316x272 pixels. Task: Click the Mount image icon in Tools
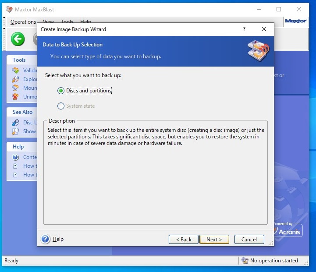tap(15, 88)
